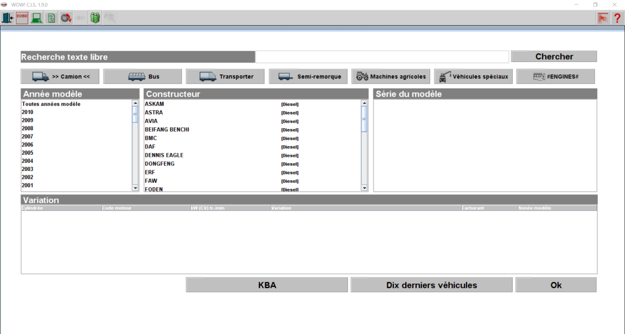Click scroll-down arrow of Constructeur list
The width and height of the screenshot is (625, 334).
click(364, 188)
